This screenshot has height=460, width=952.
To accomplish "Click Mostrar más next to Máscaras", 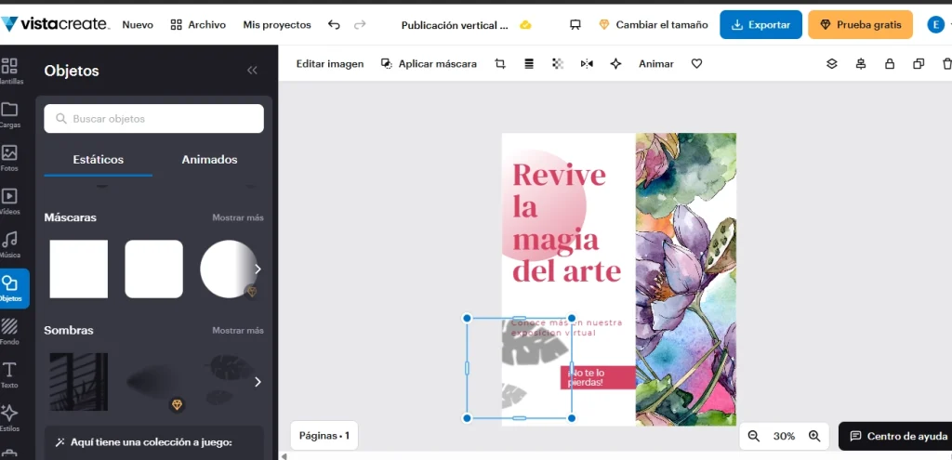I will (237, 217).
